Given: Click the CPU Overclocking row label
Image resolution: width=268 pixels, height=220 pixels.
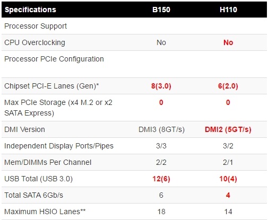Looking at the screenshot, I should click(x=34, y=42).
